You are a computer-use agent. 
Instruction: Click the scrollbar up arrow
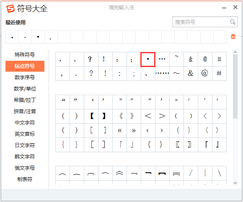click(x=235, y=52)
